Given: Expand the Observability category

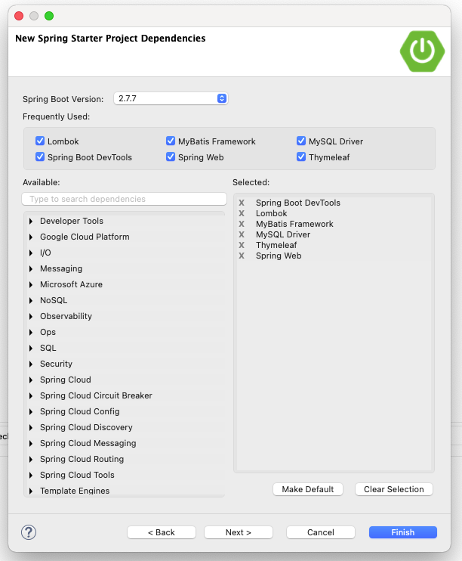Looking at the screenshot, I should pos(31,316).
